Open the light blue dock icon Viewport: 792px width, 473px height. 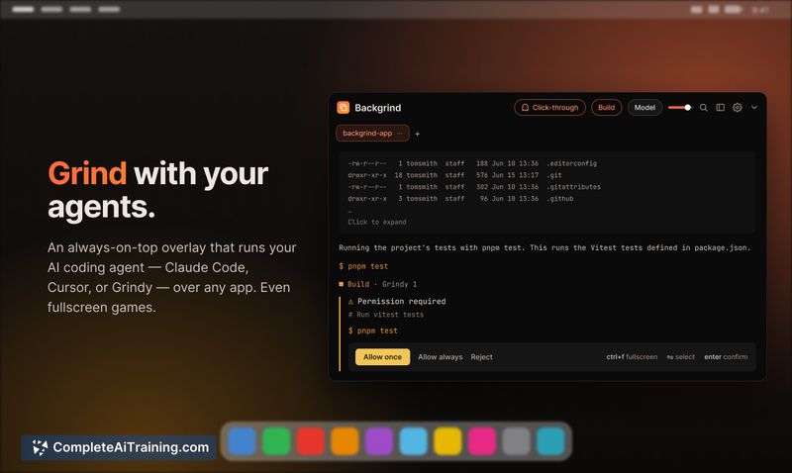coord(413,441)
